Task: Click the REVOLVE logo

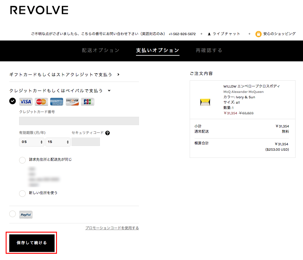Action: click(x=39, y=10)
